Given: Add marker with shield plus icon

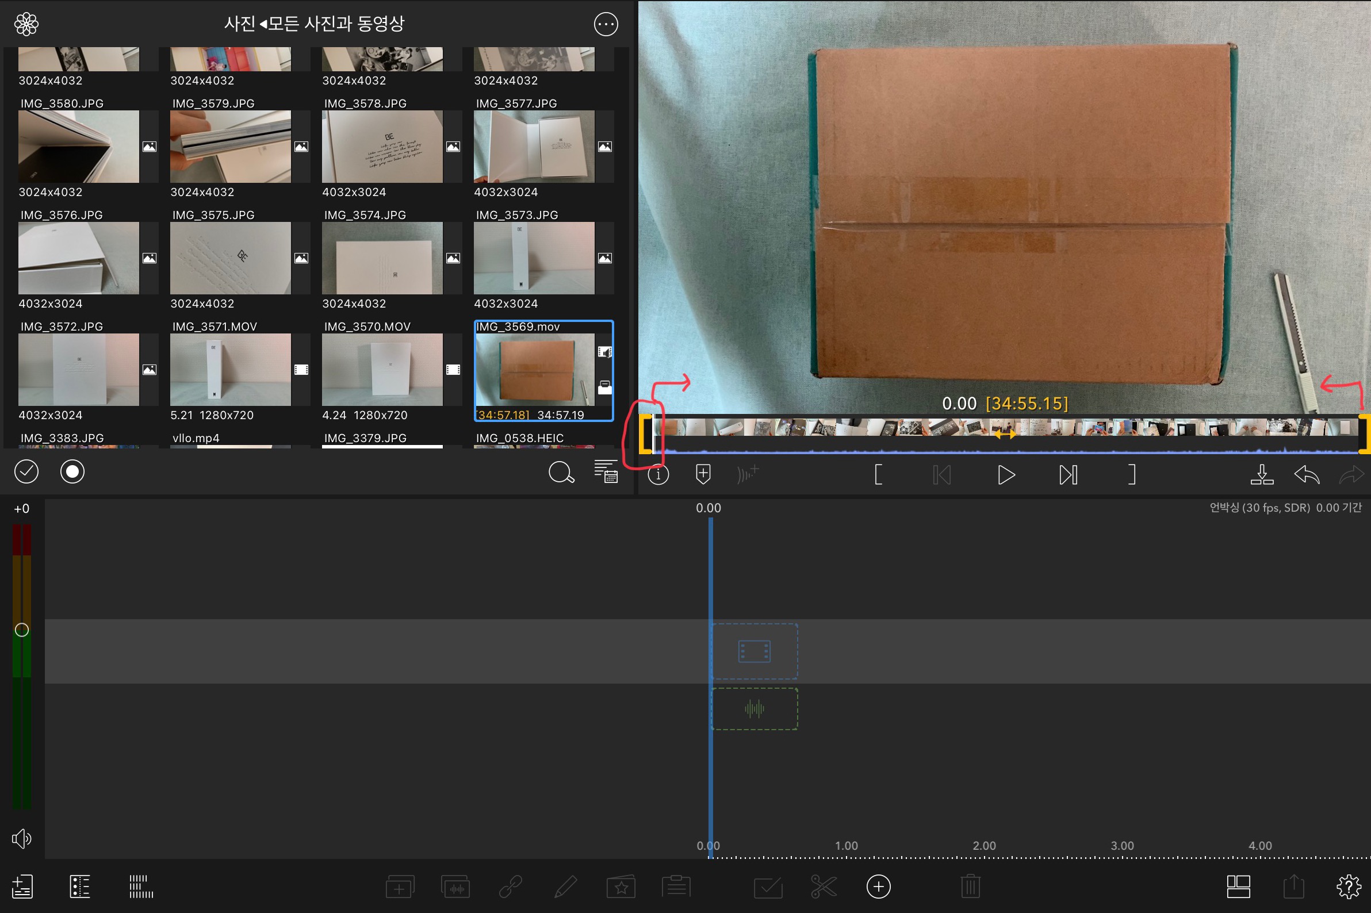Looking at the screenshot, I should (x=703, y=474).
